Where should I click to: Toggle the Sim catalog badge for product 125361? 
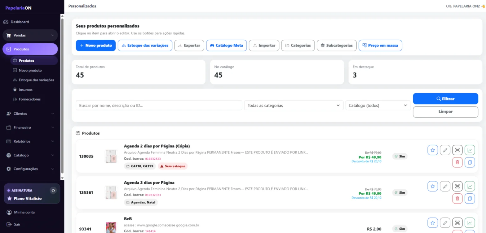tap(400, 193)
